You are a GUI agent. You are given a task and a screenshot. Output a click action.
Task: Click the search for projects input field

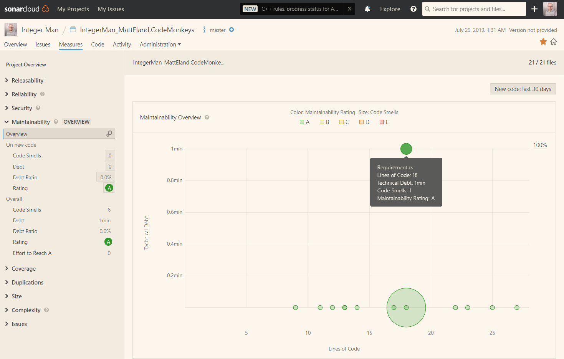[474, 8]
